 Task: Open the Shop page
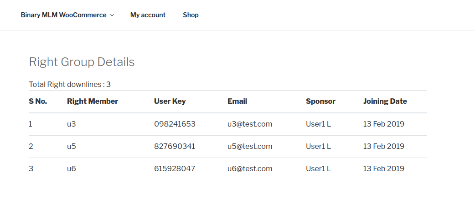point(191,15)
